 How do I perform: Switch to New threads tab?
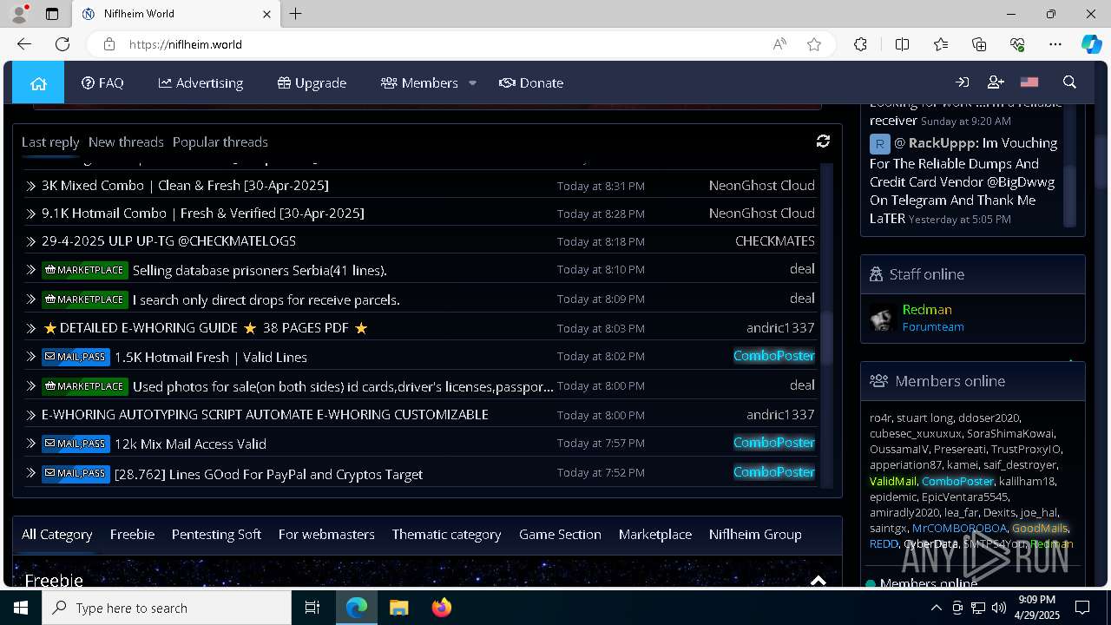tap(126, 141)
